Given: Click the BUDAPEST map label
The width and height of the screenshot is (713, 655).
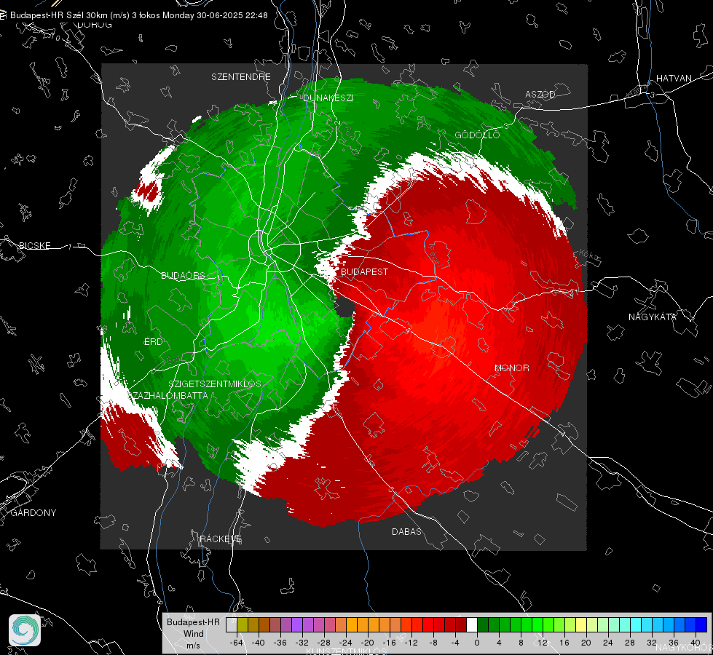Looking at the screenshot, I should coord(364,271).
